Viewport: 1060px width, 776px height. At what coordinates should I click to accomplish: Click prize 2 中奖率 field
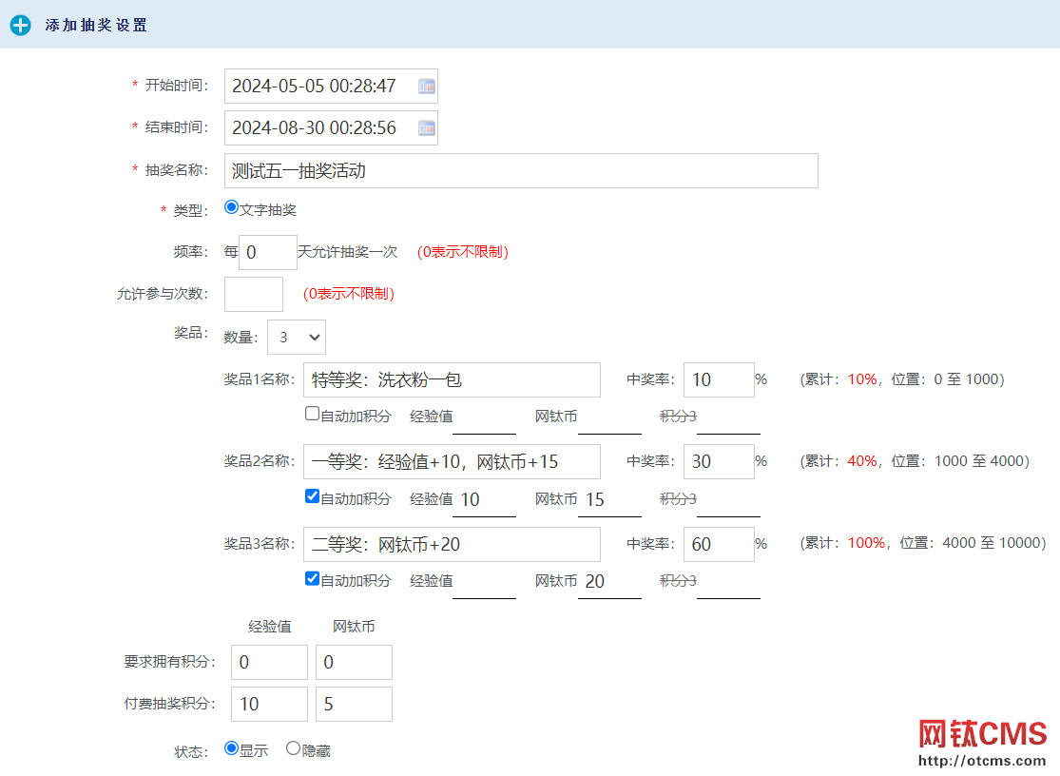718,461
